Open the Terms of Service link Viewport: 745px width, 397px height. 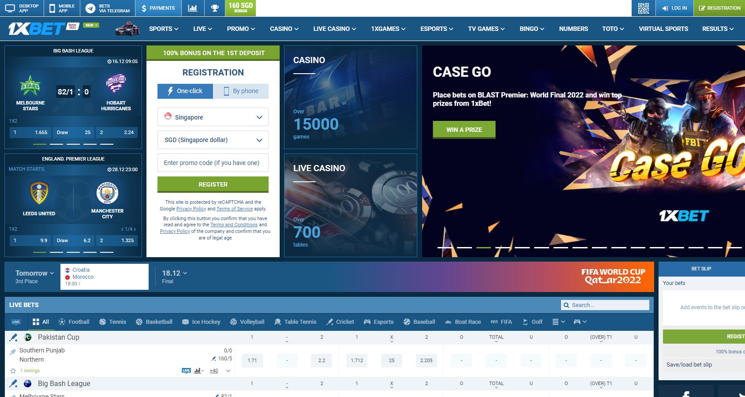click(235, 209)
